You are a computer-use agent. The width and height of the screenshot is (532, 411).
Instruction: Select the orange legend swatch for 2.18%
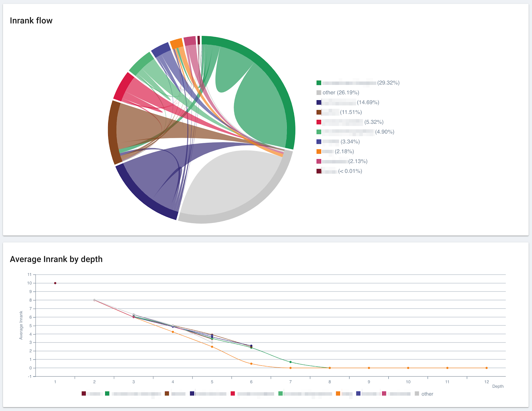tap(318, 151)
